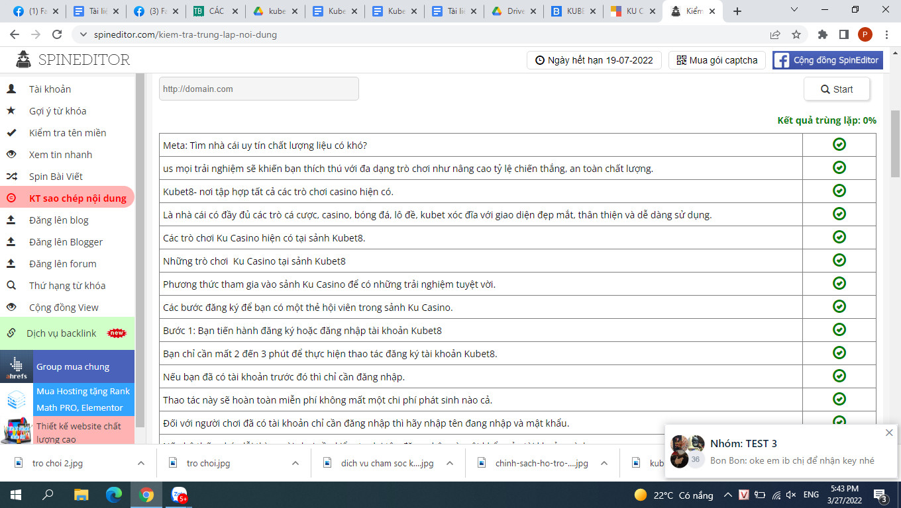The height and width of the screenshot is (508, 901).
Task: Toggle the Chrome side panel icon
Action: pos(844,34)
